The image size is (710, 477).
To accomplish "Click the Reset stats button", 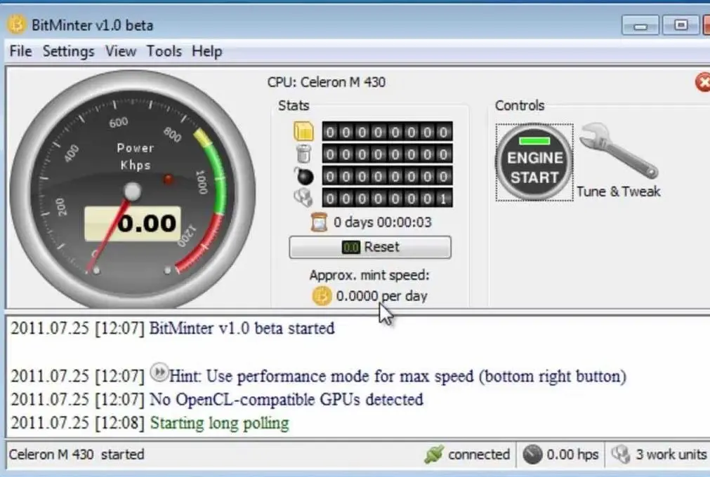I will coord(370,248).
